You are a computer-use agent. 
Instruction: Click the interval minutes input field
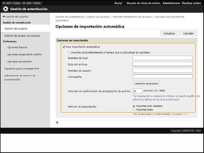pyautogui.click(x=137, y=91)
